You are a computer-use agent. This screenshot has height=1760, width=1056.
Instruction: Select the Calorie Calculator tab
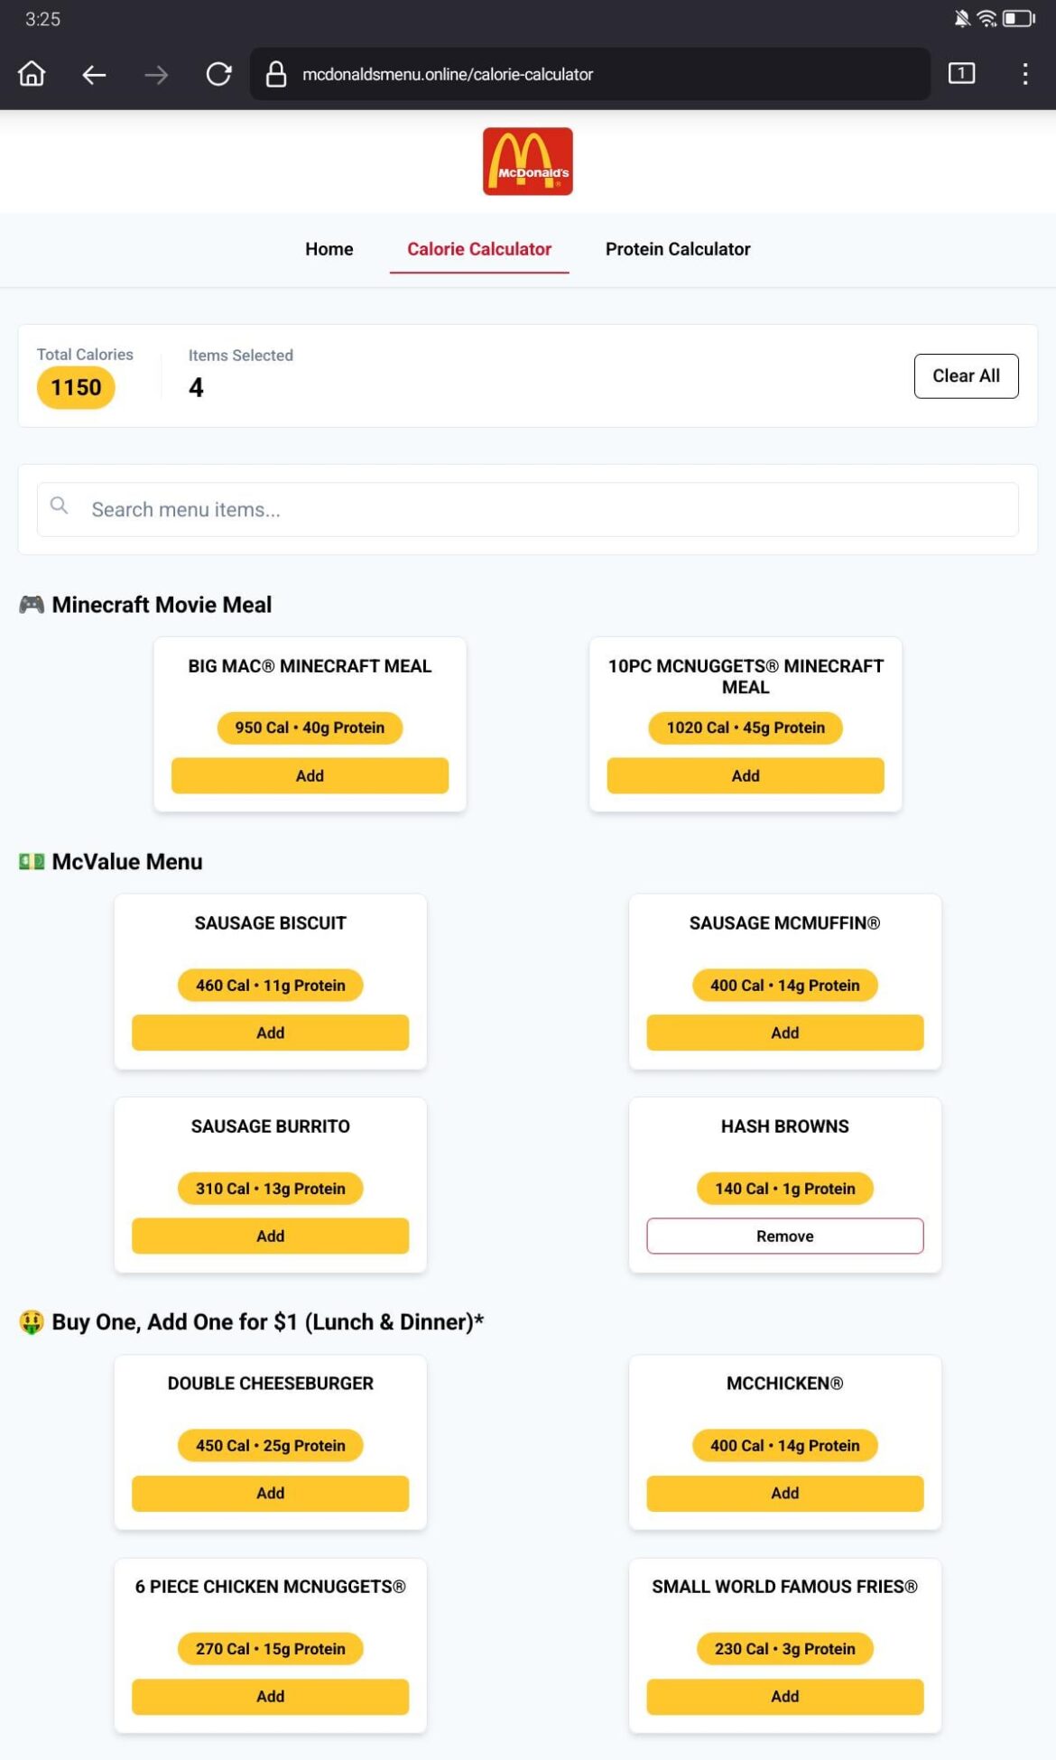[x=478, y=249]
